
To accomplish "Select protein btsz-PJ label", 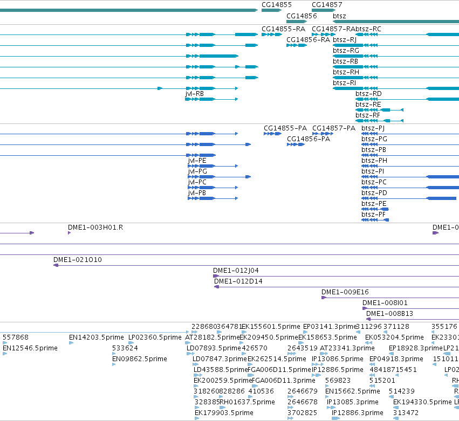I will [373, 128].
